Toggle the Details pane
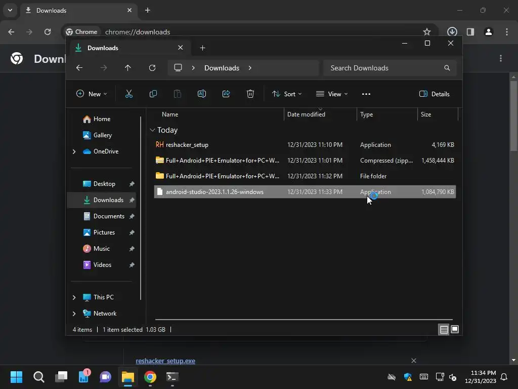 pos(434,94)
